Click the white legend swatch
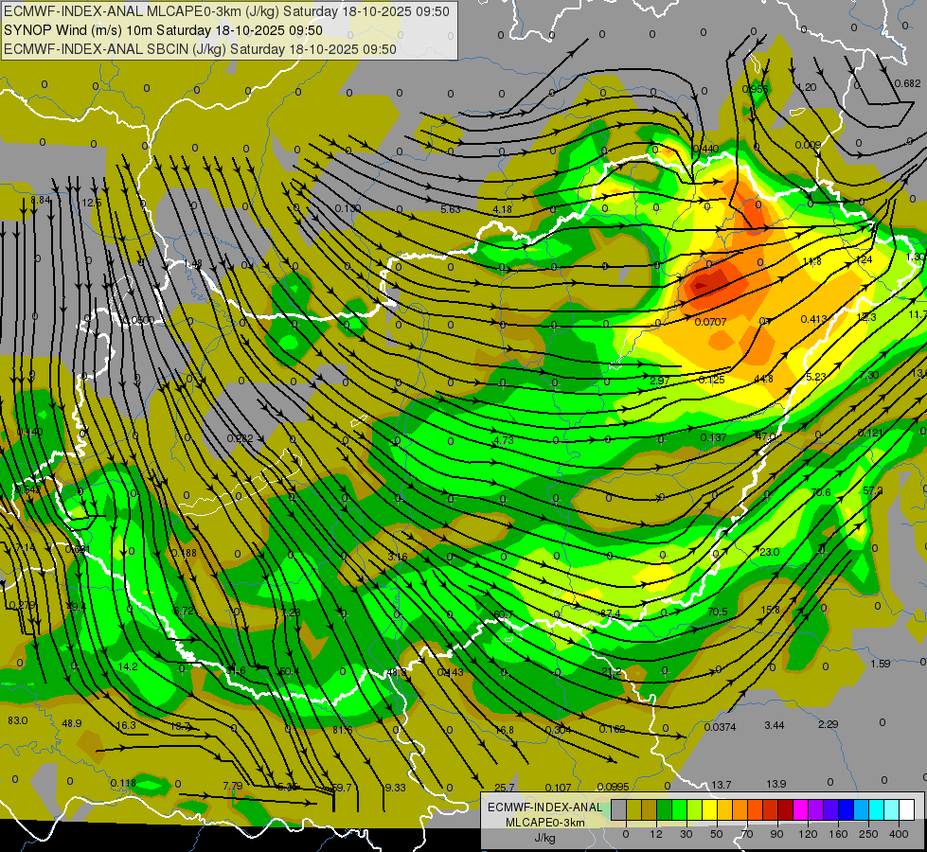Image resolution: width=927 pixels, height=852 pixels. tap(907, 810)
